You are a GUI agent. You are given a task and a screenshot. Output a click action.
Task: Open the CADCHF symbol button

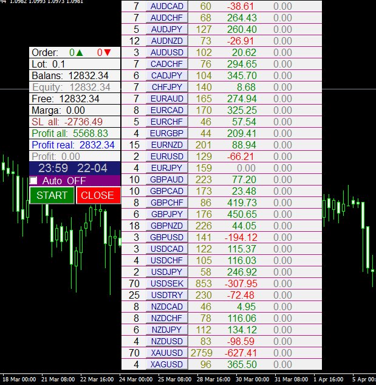click(x=167, y=64)
